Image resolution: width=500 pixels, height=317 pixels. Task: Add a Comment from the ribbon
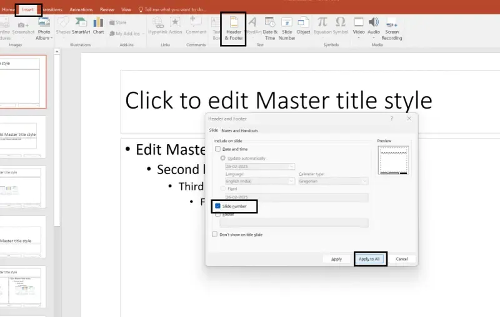(196, 26)
